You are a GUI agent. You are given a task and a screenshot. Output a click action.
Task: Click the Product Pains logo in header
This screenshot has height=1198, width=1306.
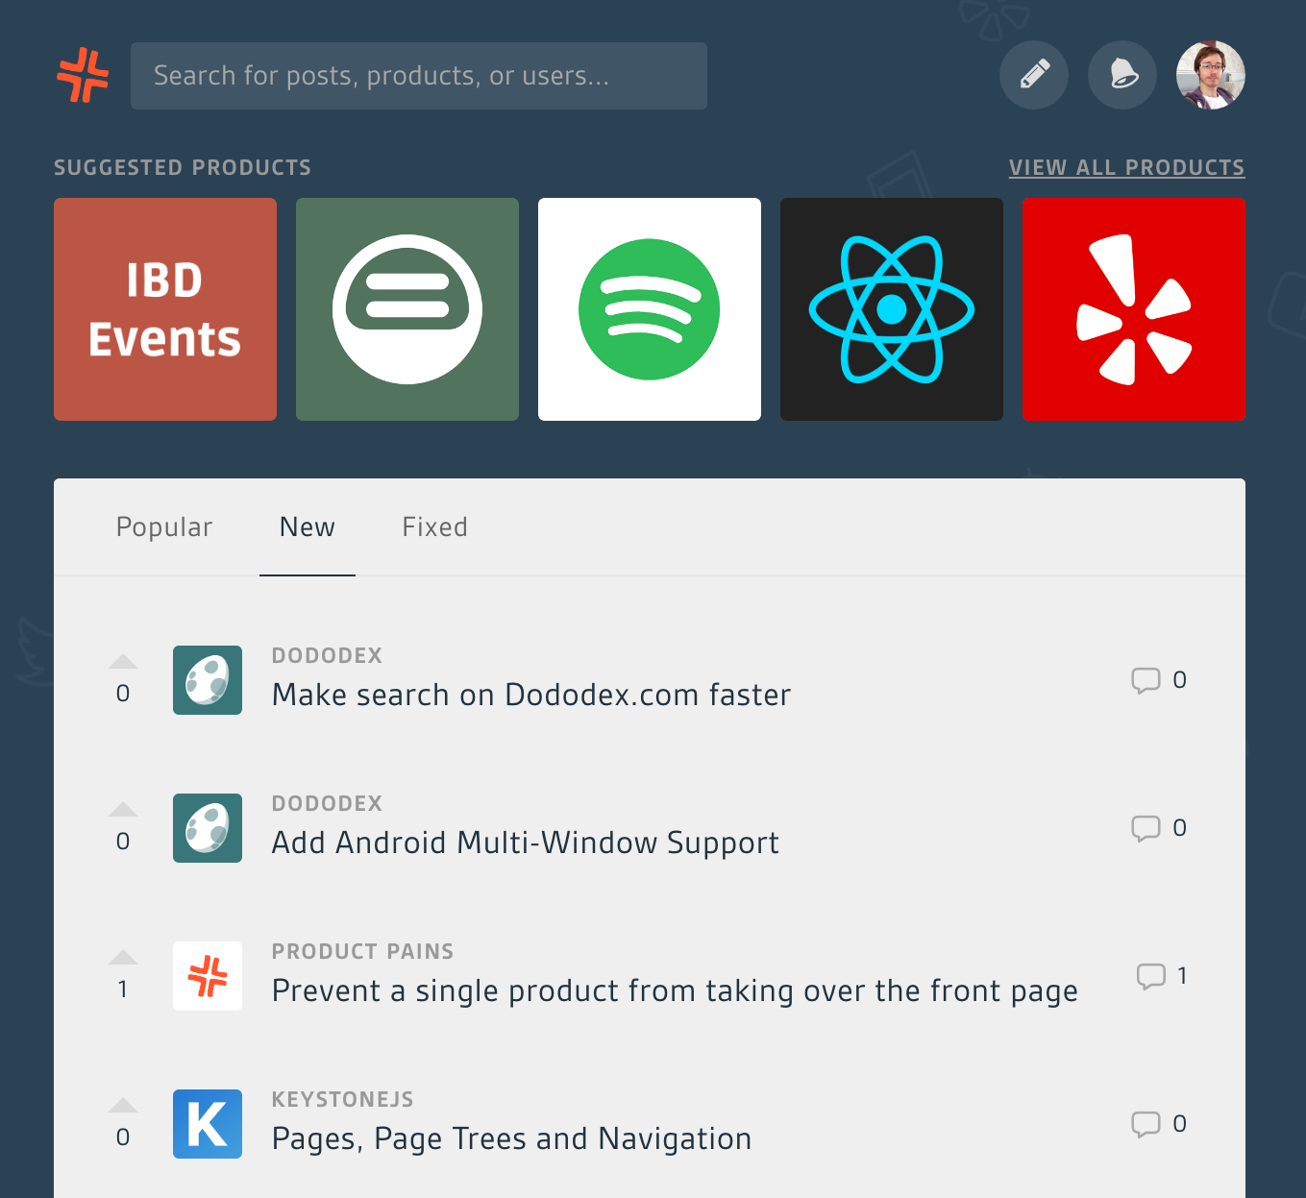click(83, 75)
